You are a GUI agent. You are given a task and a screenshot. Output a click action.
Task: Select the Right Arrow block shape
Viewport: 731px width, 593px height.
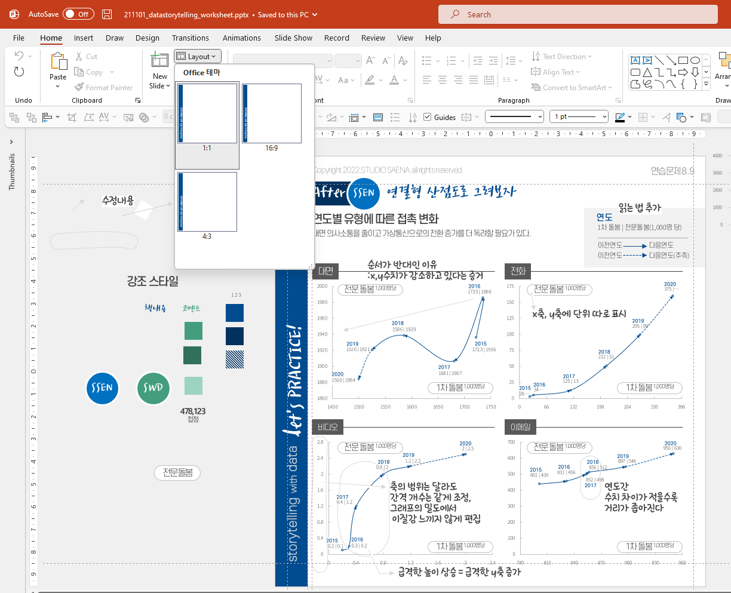point(683,72)
